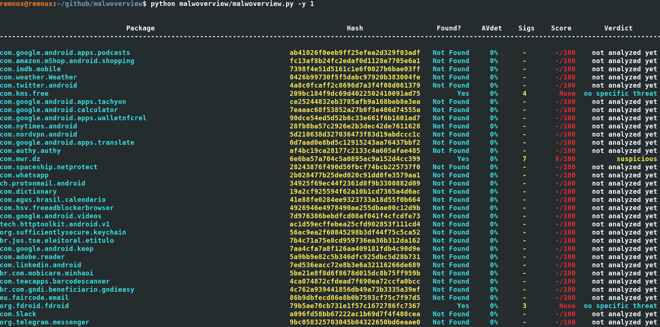This screenshot has height=327, width=660.
Task: Select the com.agus.brasil.calendario package
Action: coord(53,200)
